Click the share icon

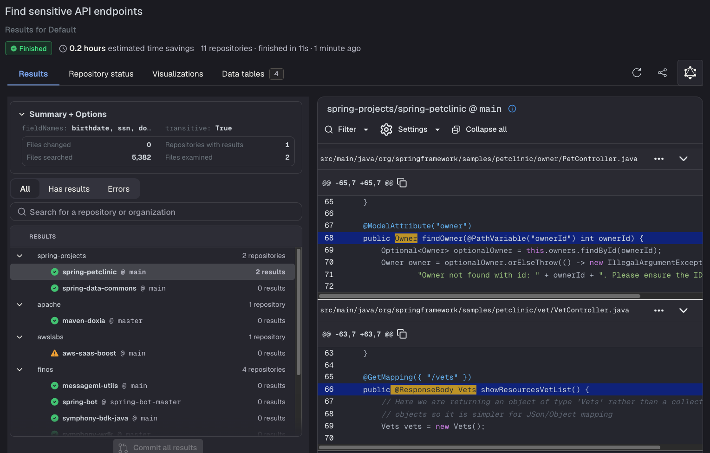click(x=663, y=72)
